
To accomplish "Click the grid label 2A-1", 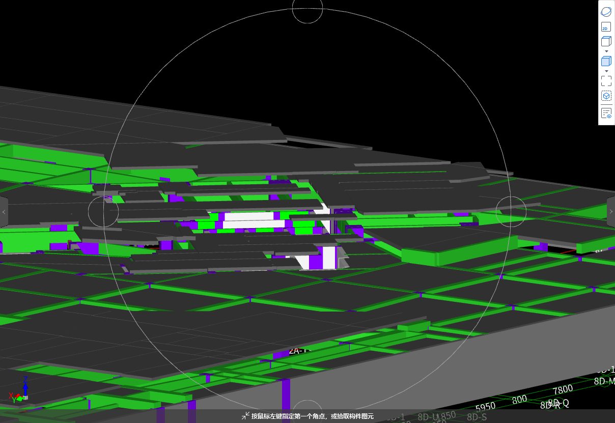I will (x=299, y=350).
